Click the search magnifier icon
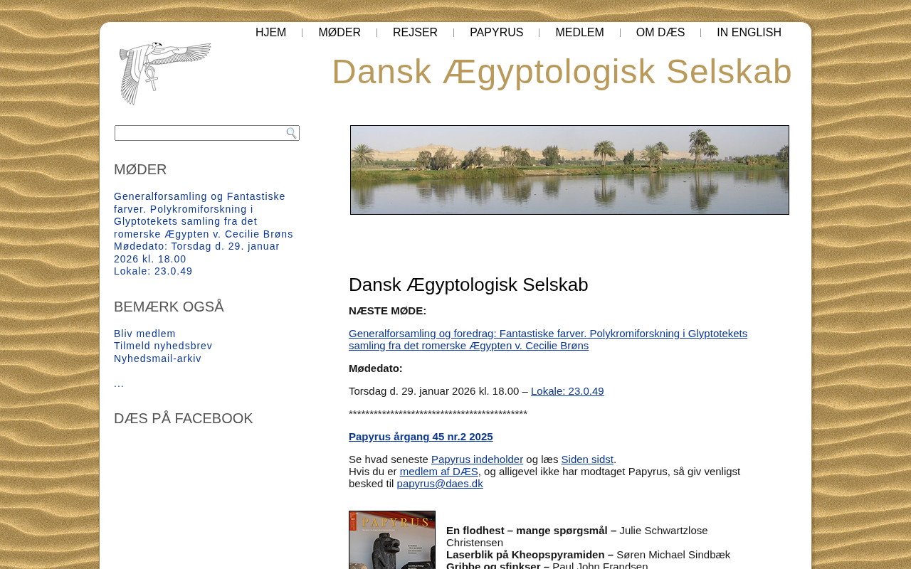911x569 pixels. click(291, 133)
